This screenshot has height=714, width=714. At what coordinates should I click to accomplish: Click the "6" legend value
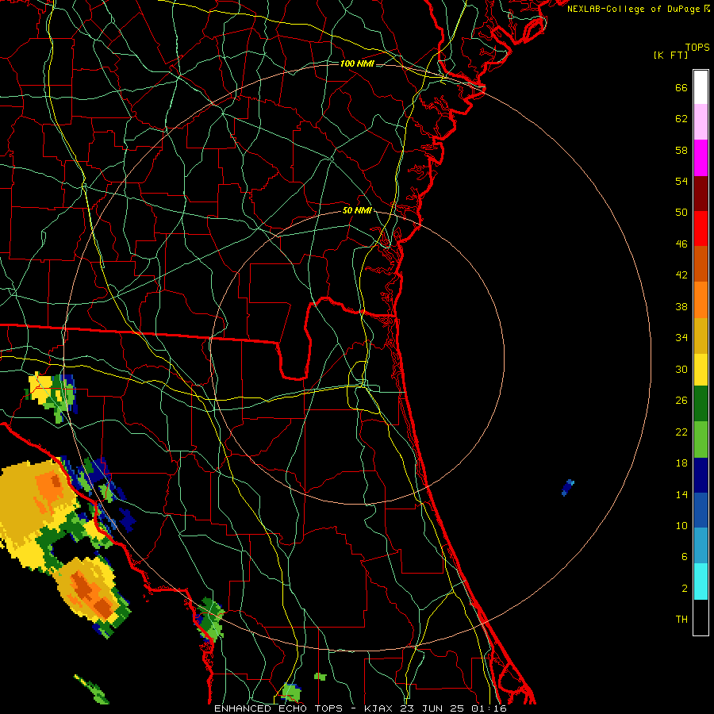click(x=685, y=557)
